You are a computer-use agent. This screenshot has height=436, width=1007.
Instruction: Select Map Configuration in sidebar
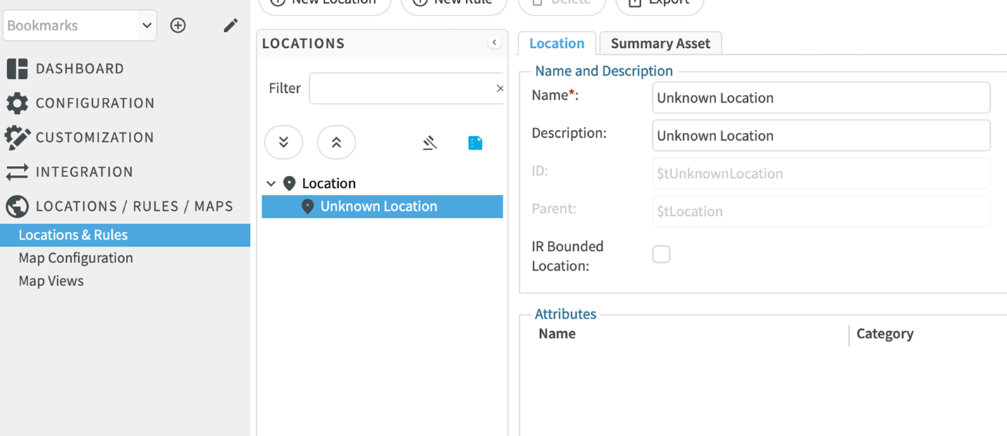point(75,258)
